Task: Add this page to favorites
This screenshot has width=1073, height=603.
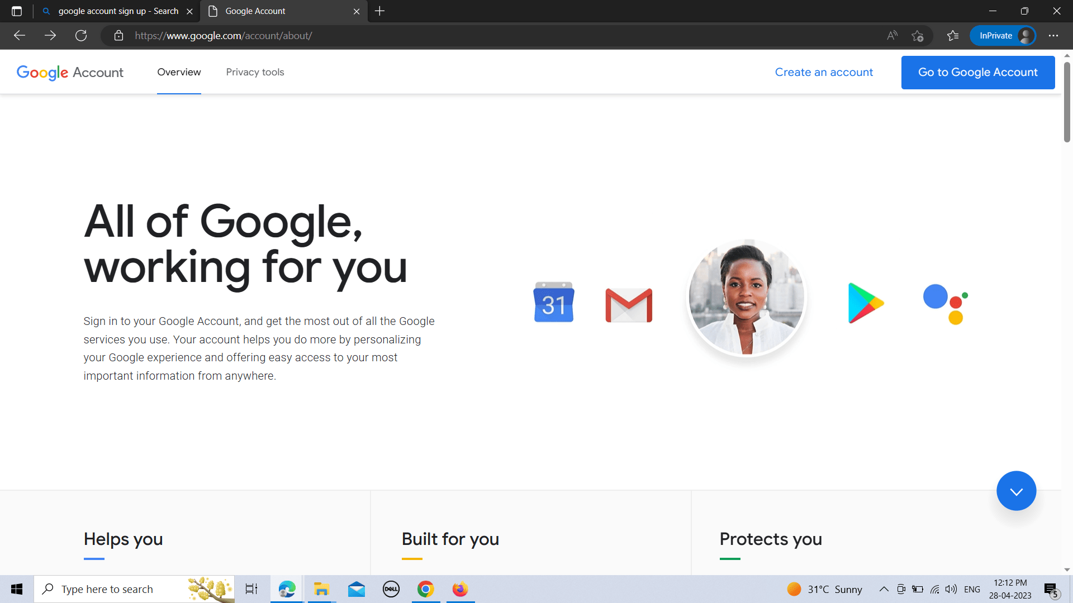Action: [918, 35]
